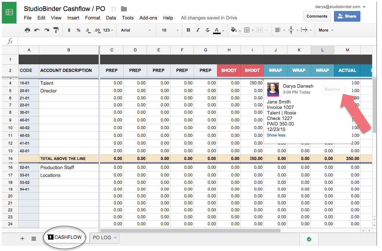Open the text color picker
This screenshot has height=251, width=382.
[216, 30]
